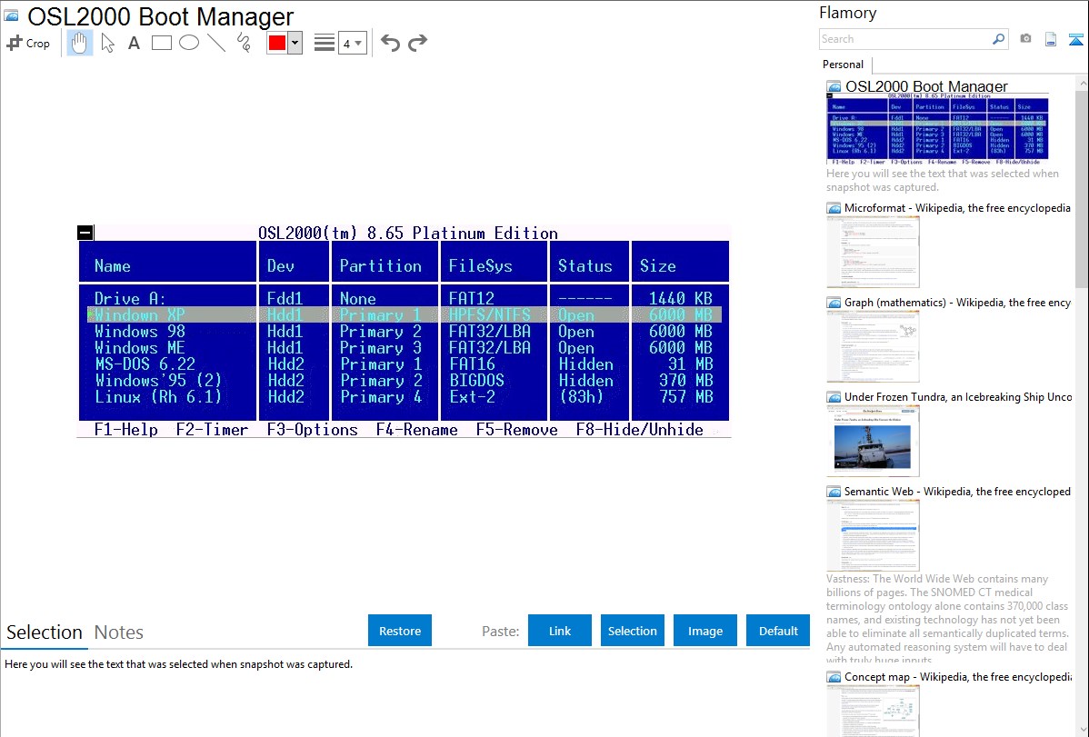Switch to the Personal tab
1089x737 pixels.
[844, 65]
